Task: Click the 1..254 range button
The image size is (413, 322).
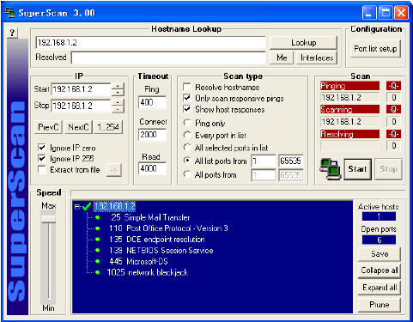Action: (x=108, y=127)
